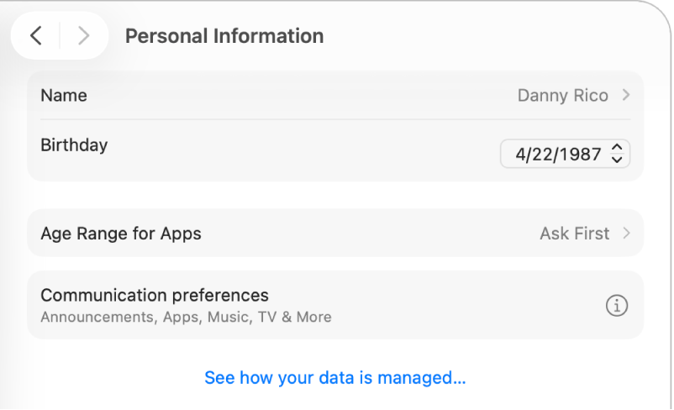This screenshot has height=410, width=674.
Task: Click the Announcements, Apps, Music, TV & More subtitle
Action: point(186,318)
